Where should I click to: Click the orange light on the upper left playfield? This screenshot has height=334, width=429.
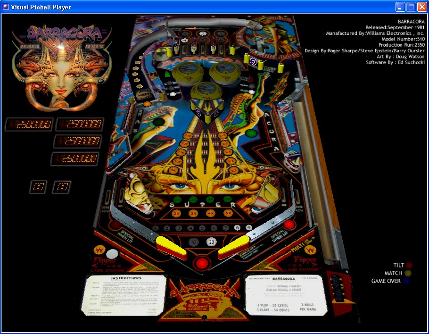pyautogui.click(x=147, y=104)
